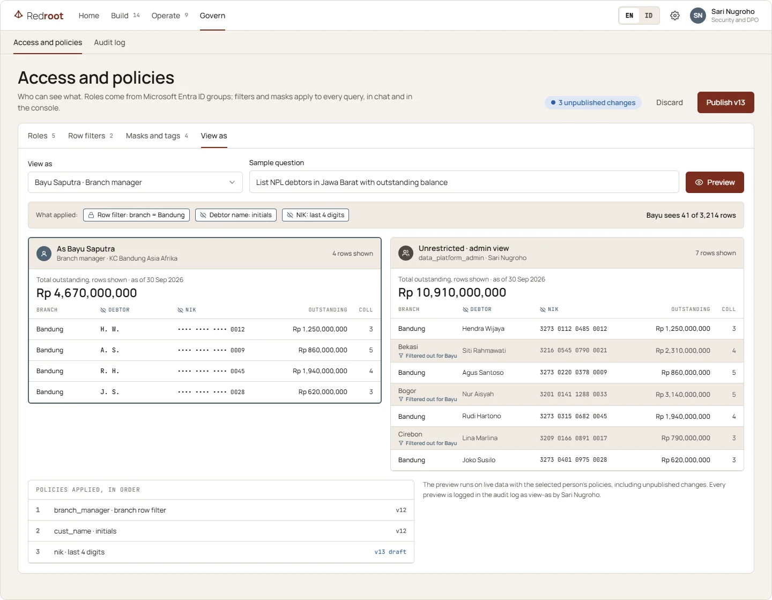Select the cust_name · initials policy row
The height and width of the screenshot is (600, 772).
221,531
